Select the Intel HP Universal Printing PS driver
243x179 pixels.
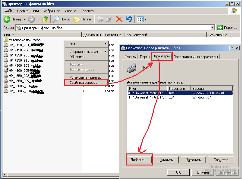pyautogui.click(x=180, y=93)
